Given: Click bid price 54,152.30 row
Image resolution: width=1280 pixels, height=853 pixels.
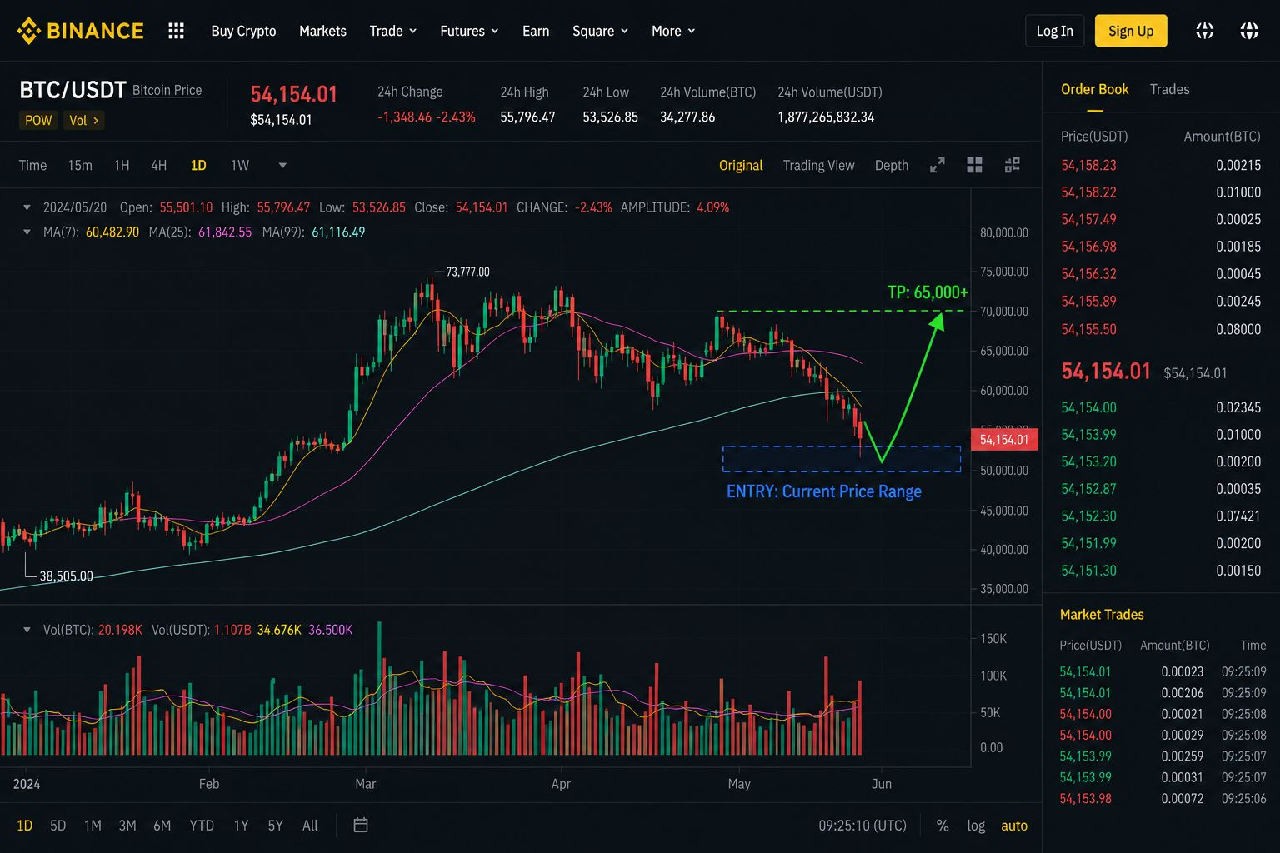Looking at the screenshot, I should [x=1160, y=516].
